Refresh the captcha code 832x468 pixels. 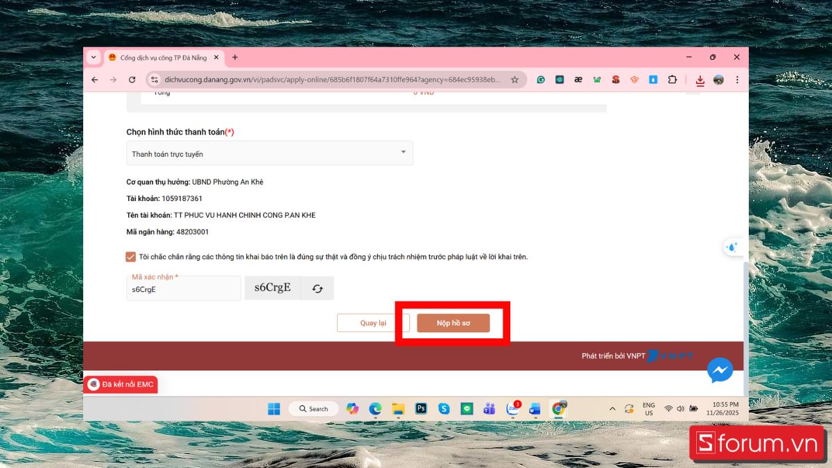[317, 288]
